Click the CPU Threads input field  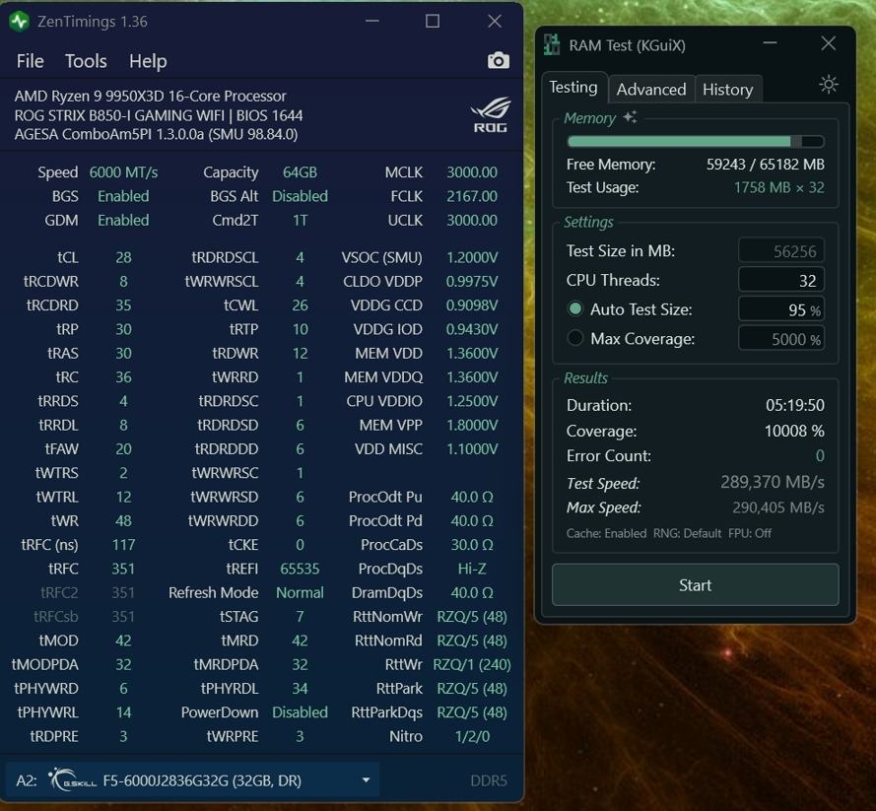coord(781,280)
